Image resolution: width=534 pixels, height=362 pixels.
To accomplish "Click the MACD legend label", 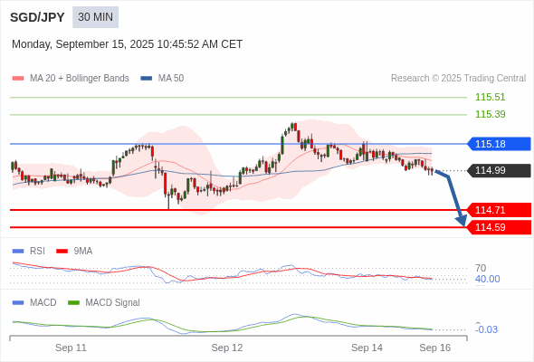I will coord(43,303).
